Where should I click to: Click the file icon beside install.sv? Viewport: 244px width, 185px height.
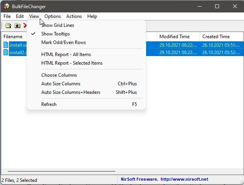[x=6, y=45]
